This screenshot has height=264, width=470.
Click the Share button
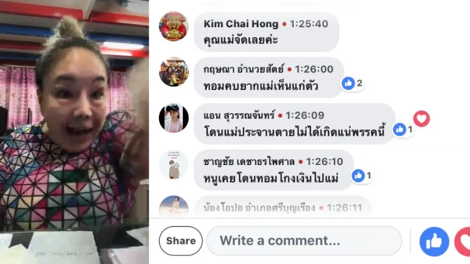pyautogui.click(x=181, y=241)
